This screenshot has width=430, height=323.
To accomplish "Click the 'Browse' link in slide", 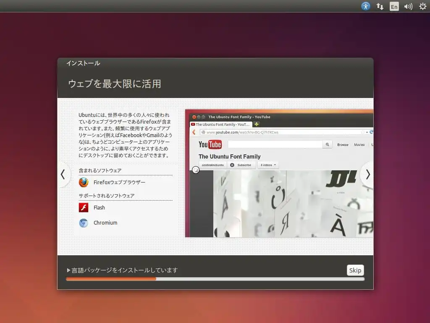I will [343, 145].
